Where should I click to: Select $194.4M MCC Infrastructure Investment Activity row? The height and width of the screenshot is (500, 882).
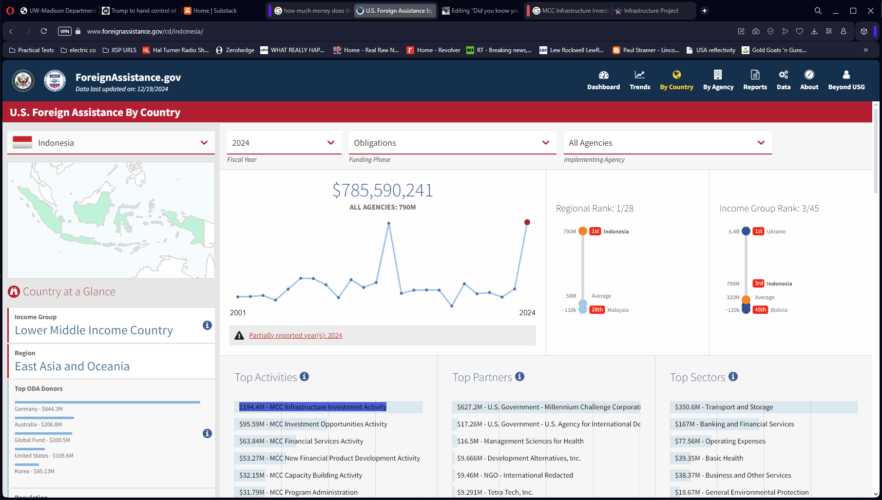point(328,407)
